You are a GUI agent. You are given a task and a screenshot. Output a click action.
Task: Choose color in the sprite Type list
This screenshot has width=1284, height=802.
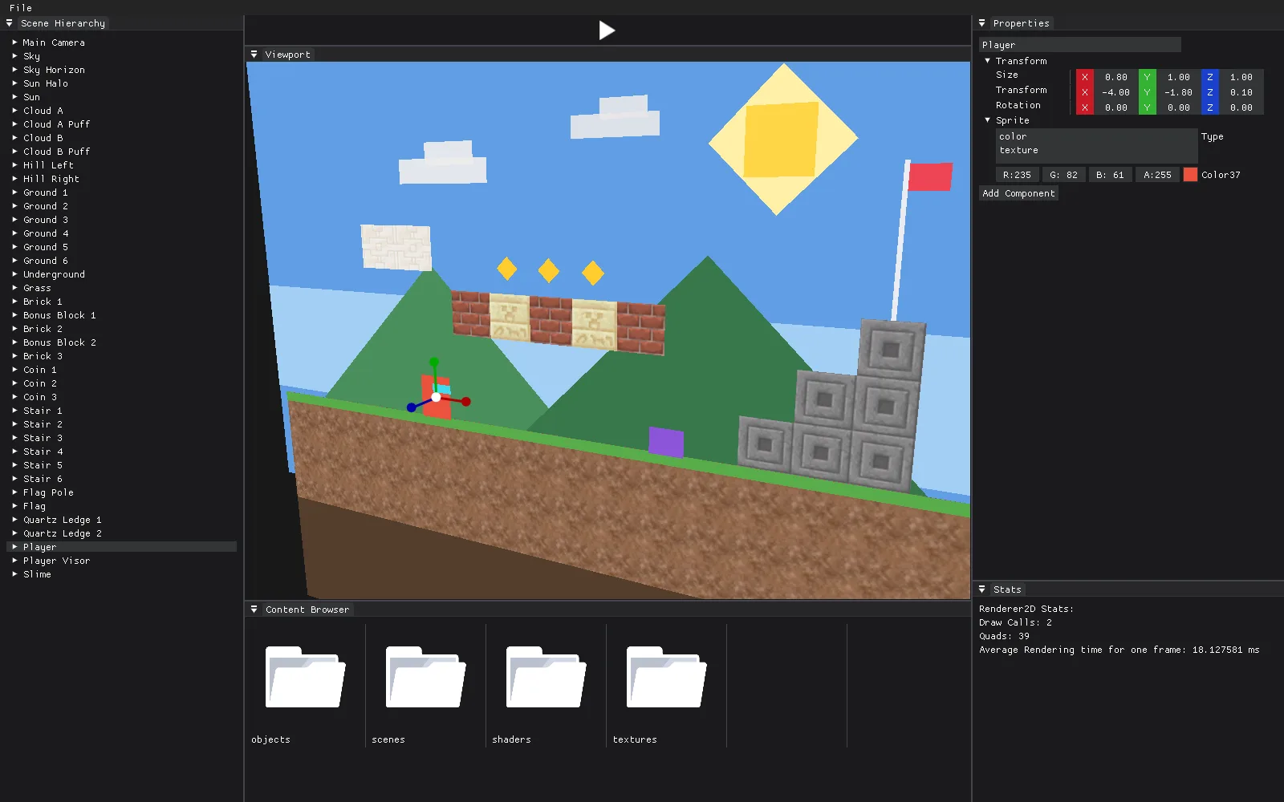coord(1096,136)
